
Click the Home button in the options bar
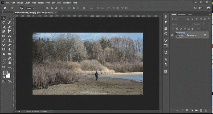click(5, 8)
